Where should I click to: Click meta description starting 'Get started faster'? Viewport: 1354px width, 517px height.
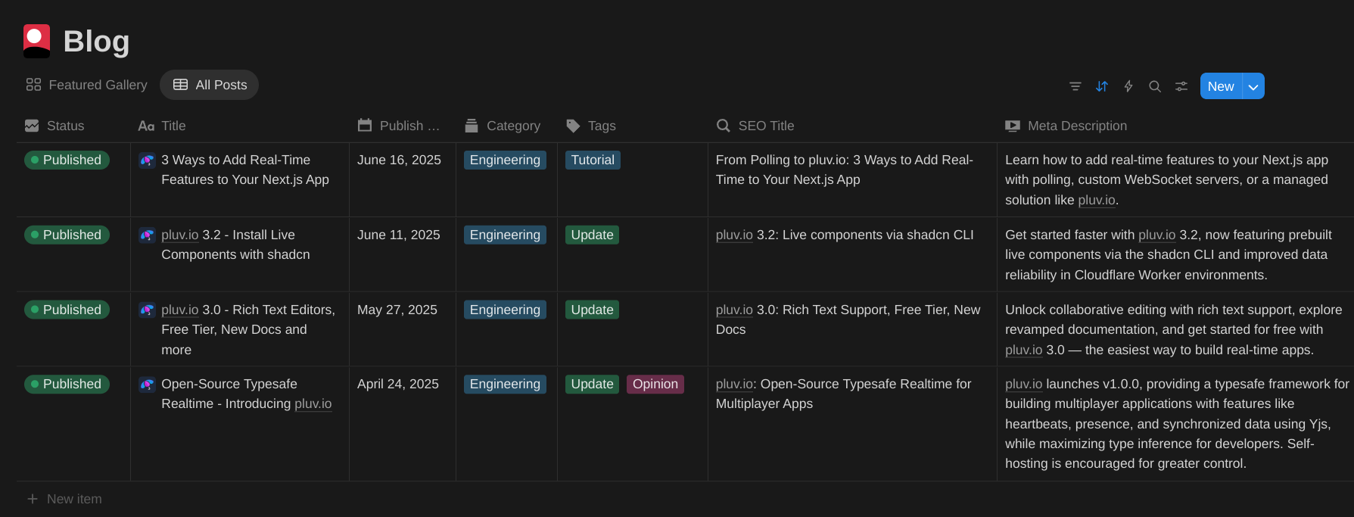pos(1169,254)
